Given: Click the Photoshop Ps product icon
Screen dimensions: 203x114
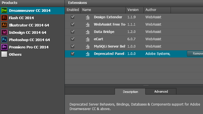Looking at the screenshot, I should coord(4,40).
